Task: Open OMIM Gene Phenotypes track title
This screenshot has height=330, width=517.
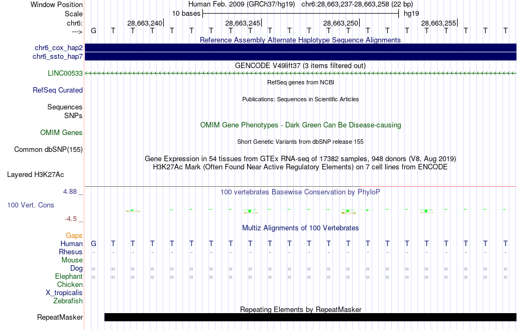Action: click(301, 125)
